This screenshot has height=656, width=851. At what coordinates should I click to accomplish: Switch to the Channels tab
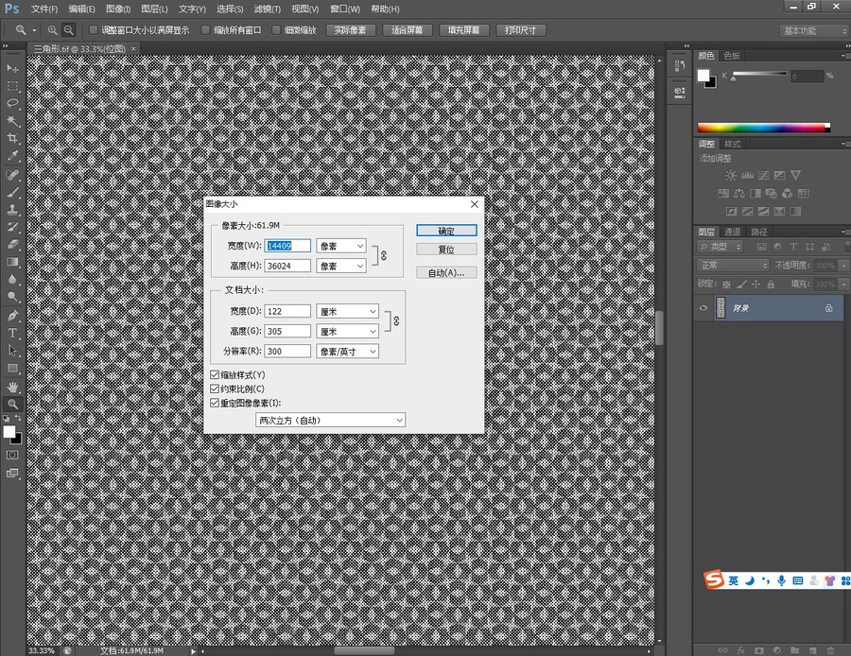tap(732, 232)
